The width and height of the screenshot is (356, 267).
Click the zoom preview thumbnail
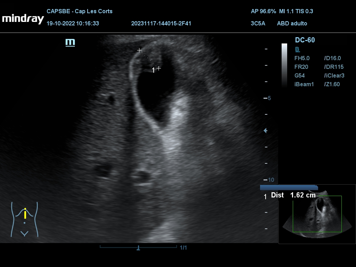(317, 214)
